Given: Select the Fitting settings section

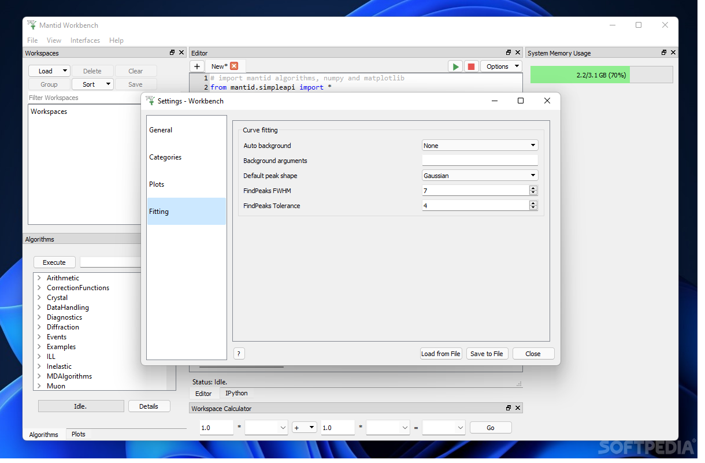Looking at the screenshot, I should [x=187, y=212].
